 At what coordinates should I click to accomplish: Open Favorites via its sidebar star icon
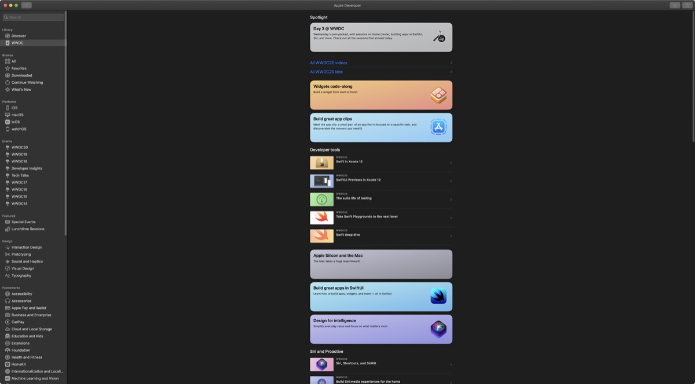point(8,68)
